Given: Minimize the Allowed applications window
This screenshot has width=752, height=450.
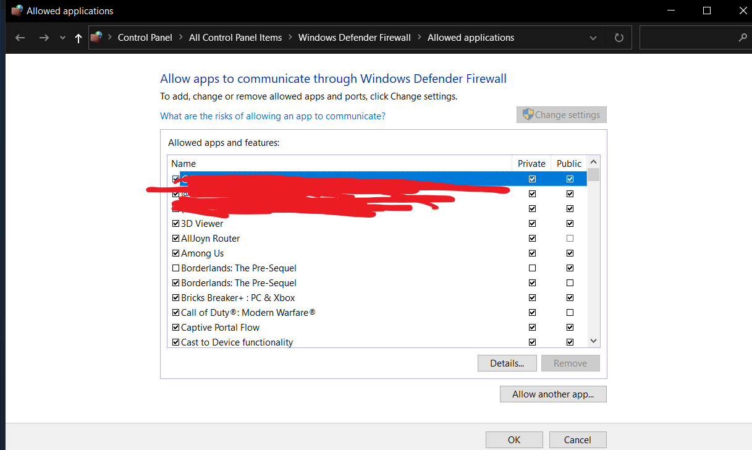Looking at the screenshot, I should pyautogui.click(x=672, y=11).
